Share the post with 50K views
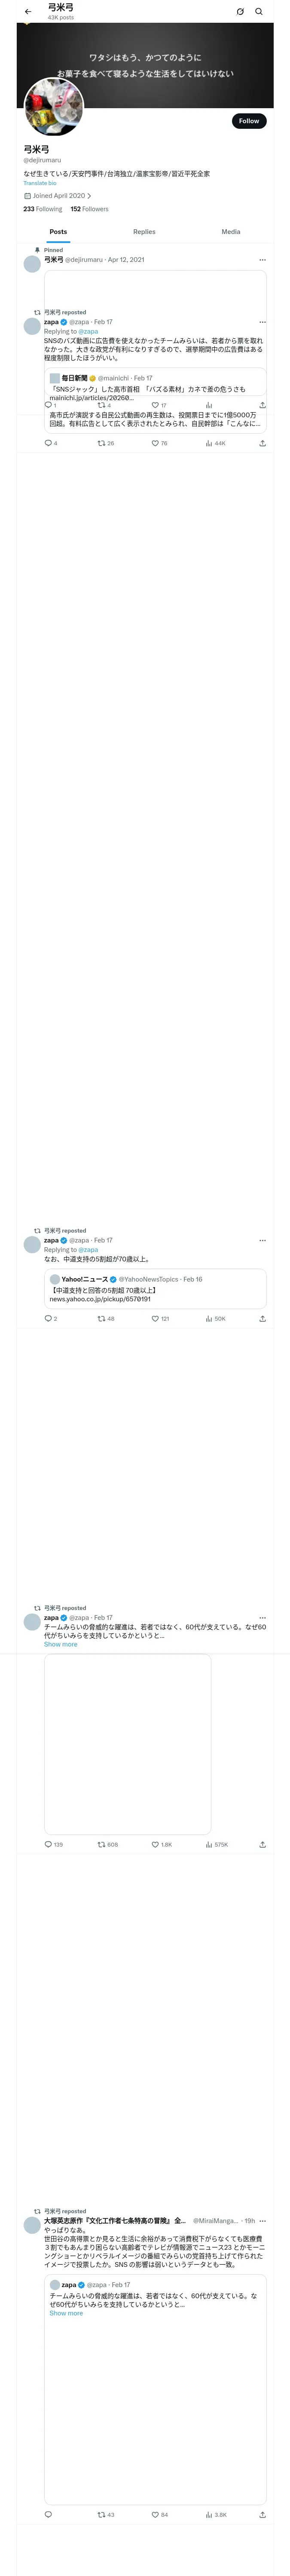 (262, 1318)
